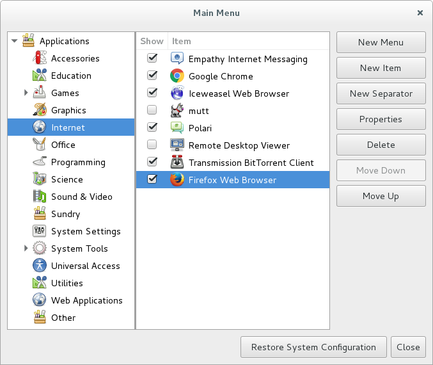Move Firefox up with Move Up button
This screenshot has width=433, height=365.
(381, 196)
